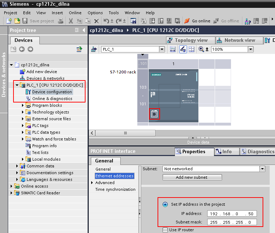Click Add new subnet button

[192, 177]
